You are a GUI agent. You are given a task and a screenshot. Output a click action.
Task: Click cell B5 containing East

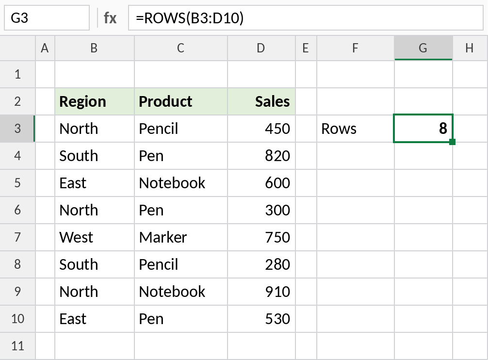click(x=94, y=183)
